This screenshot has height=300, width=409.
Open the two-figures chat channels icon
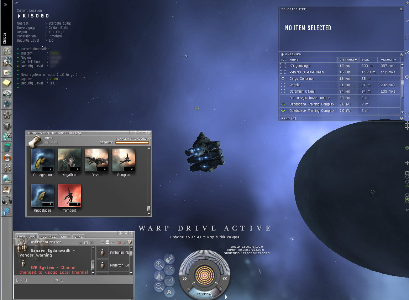(x=7, y=169)
